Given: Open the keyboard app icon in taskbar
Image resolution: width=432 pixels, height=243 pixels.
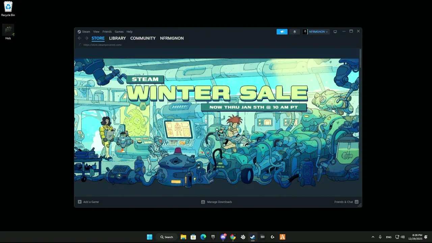Looking at the screenshot, I should [263, 237].
